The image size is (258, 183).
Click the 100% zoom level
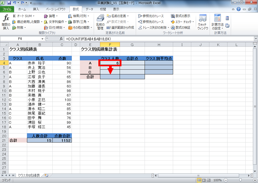click(217, 180)
